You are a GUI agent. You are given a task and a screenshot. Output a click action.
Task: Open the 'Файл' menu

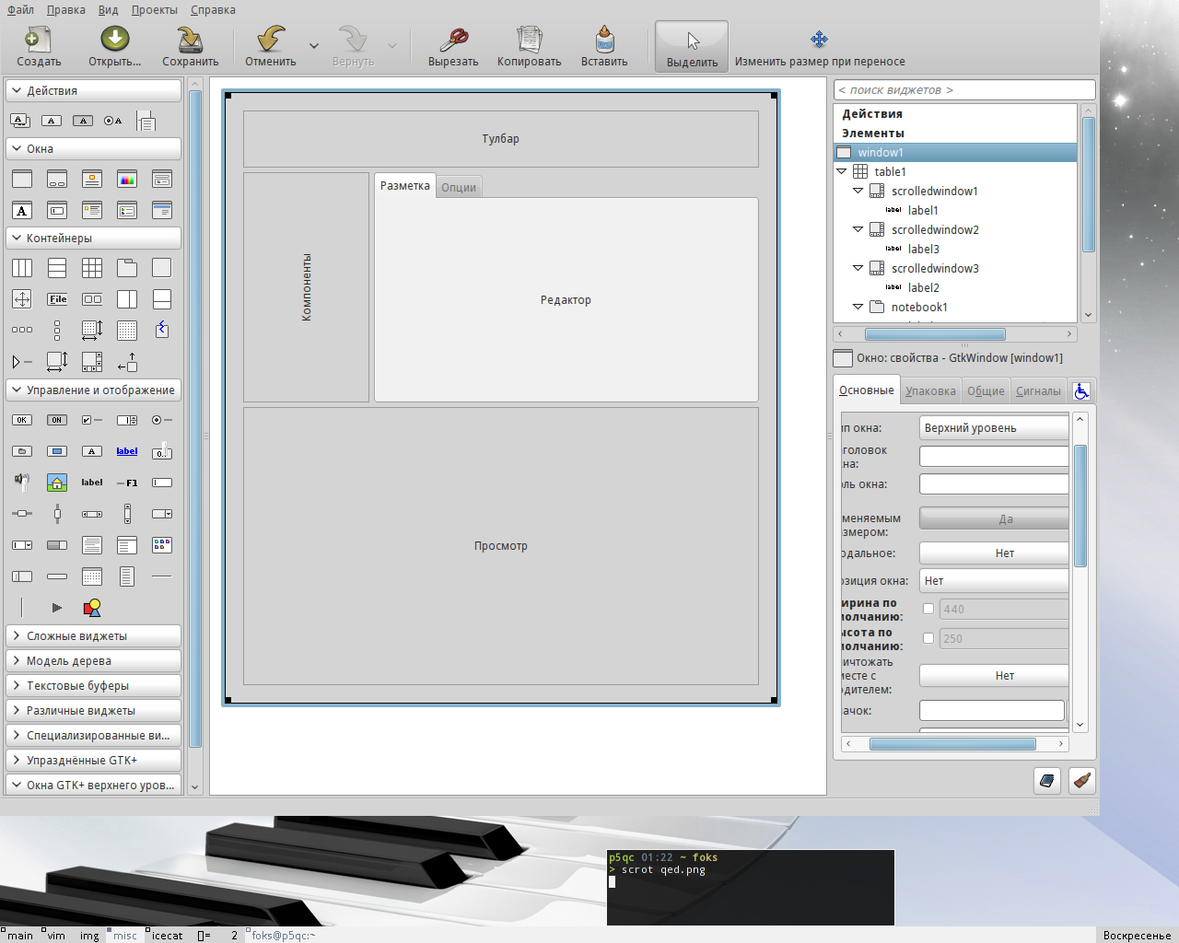[20, 10]
